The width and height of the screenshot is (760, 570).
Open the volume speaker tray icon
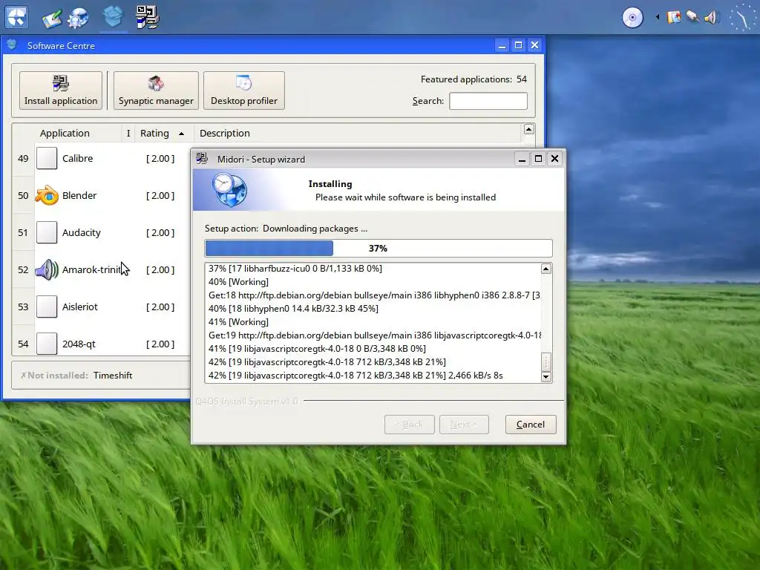(x=710, y=18)
